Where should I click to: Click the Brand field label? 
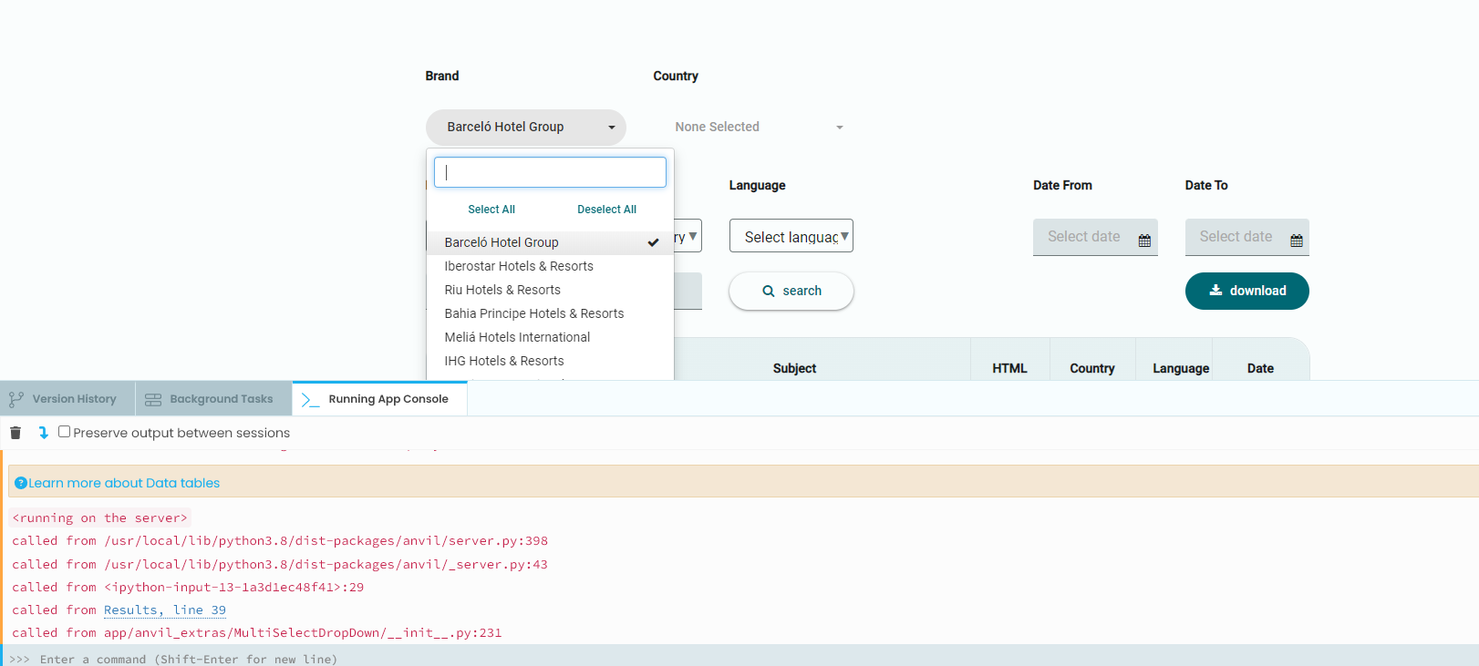442,76
